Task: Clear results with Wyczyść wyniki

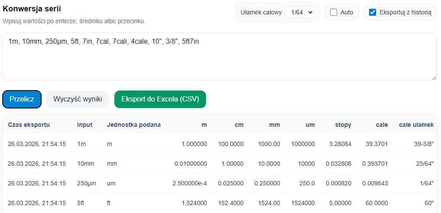Action: coord(78,99)
